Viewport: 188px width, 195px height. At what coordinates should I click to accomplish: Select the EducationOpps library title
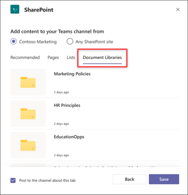69,137
